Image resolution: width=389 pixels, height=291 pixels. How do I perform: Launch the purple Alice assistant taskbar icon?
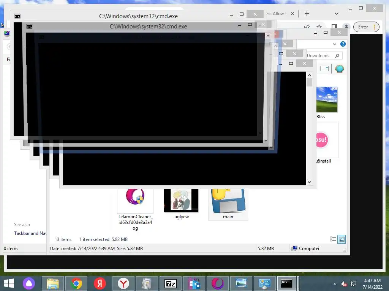29,283
